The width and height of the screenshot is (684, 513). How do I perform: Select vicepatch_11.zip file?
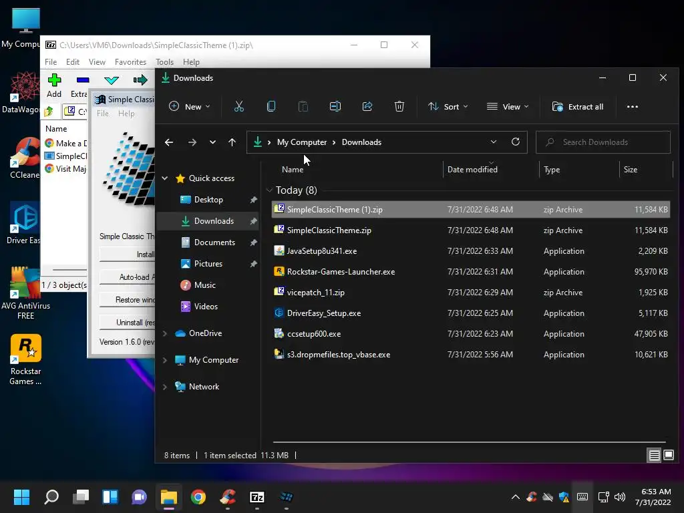471,293
